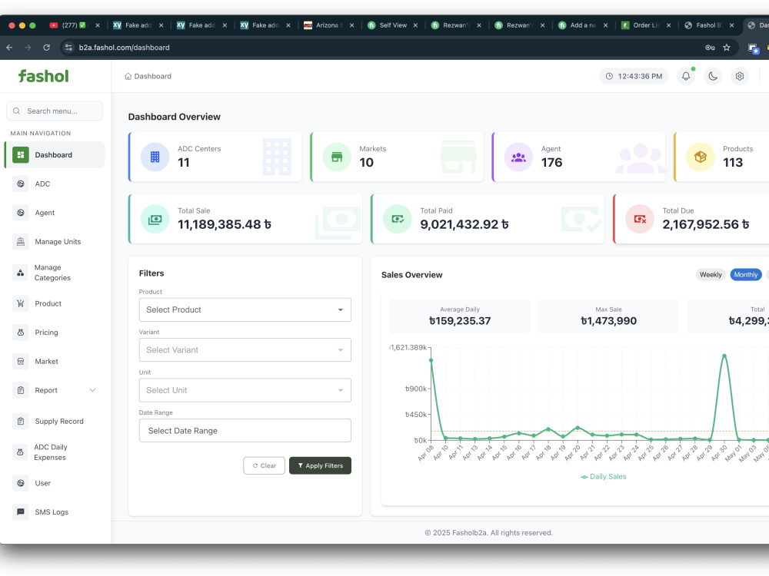Click the fashol logo
769x576 pixels.
pyautogui.click(x=43, y=76)
